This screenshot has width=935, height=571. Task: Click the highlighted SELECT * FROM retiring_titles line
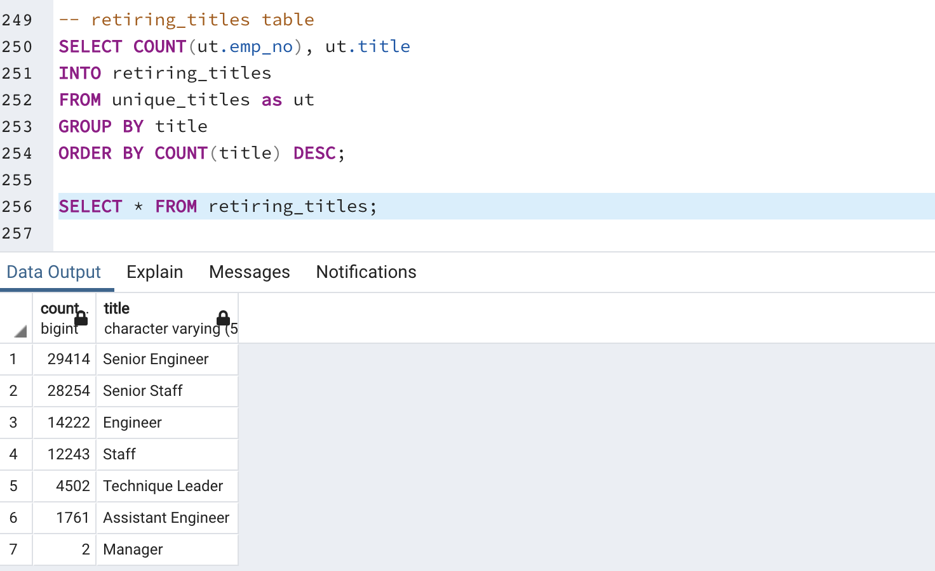(217, 206)
